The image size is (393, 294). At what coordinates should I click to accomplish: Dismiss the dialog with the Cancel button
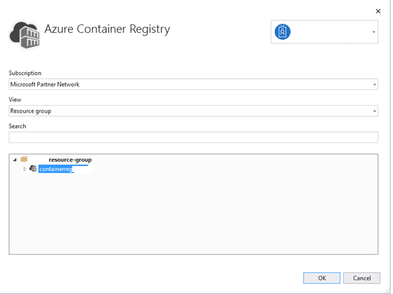362,278
